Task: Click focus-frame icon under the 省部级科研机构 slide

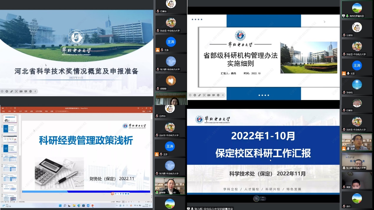Action: coord(204,95)
